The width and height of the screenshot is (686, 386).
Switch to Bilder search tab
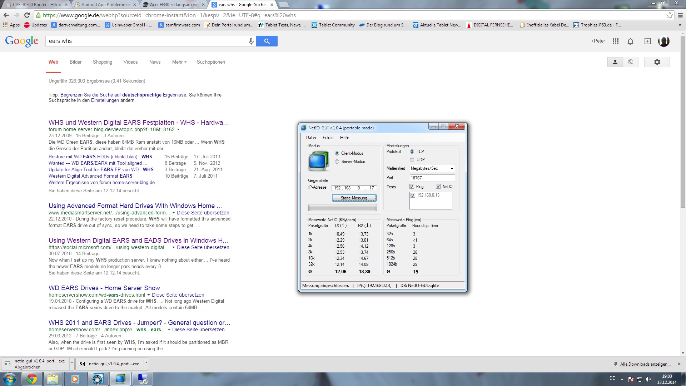[75, 62]
